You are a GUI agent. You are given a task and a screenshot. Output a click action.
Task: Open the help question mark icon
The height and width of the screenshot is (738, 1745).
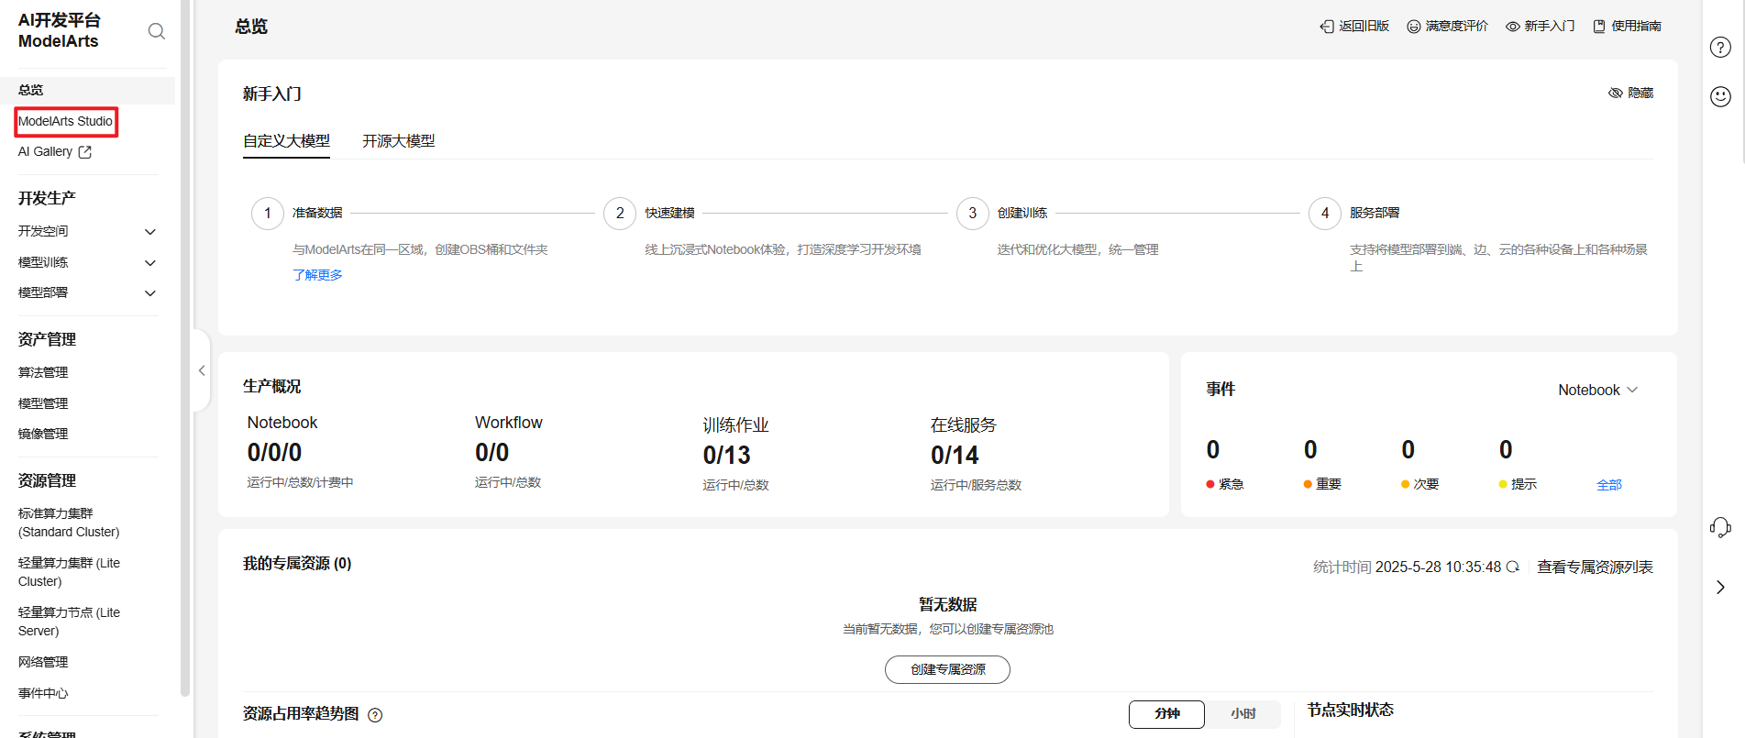point(1720,48)
